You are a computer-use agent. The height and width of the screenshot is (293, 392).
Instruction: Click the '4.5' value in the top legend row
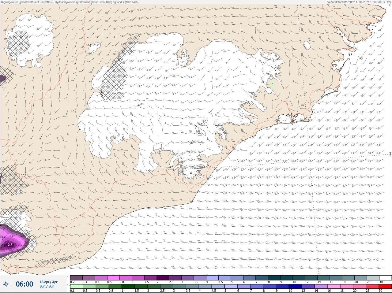(x=221, y=282)
